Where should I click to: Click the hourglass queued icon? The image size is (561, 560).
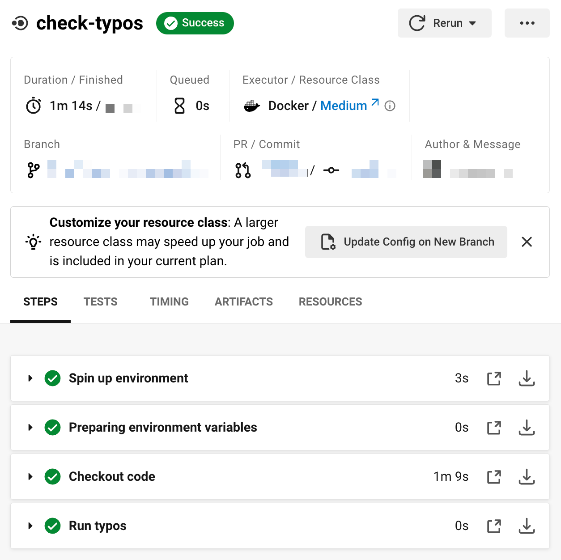point(179,106)
